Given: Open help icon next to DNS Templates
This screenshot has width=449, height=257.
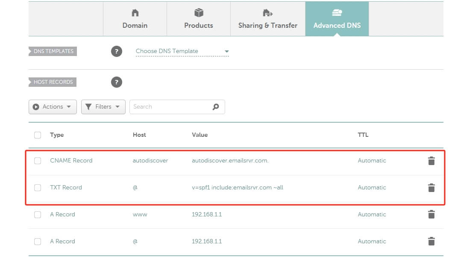Looking at the screenshot, I should (x=117, y=51).
